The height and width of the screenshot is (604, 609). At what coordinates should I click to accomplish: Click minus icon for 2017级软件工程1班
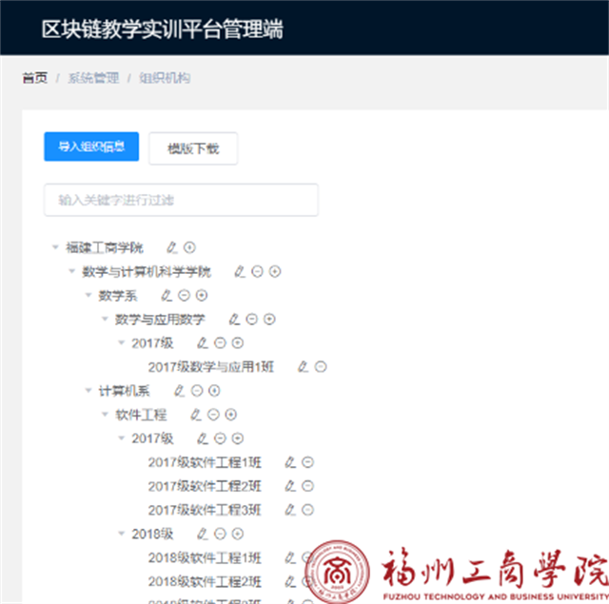click(308, 462)
